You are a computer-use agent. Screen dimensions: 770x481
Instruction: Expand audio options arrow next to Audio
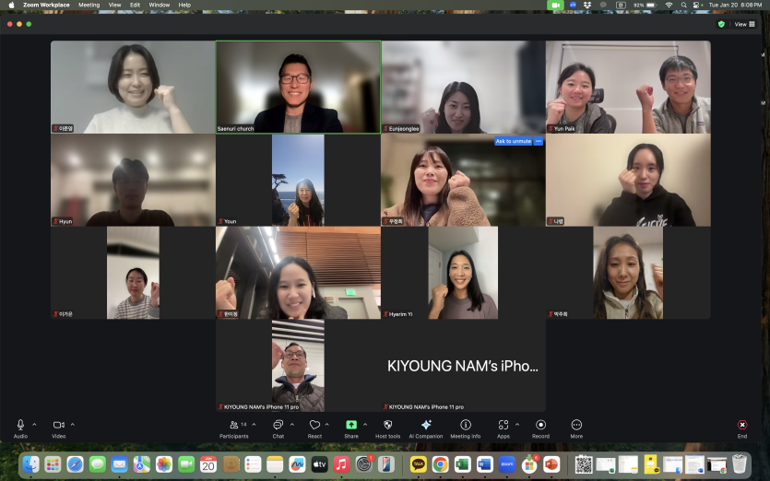[34, 425]
